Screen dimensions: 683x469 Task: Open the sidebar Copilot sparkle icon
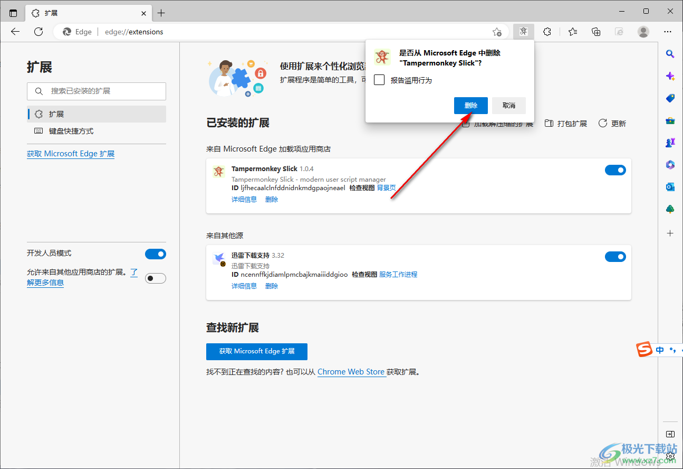pos(670,76)
